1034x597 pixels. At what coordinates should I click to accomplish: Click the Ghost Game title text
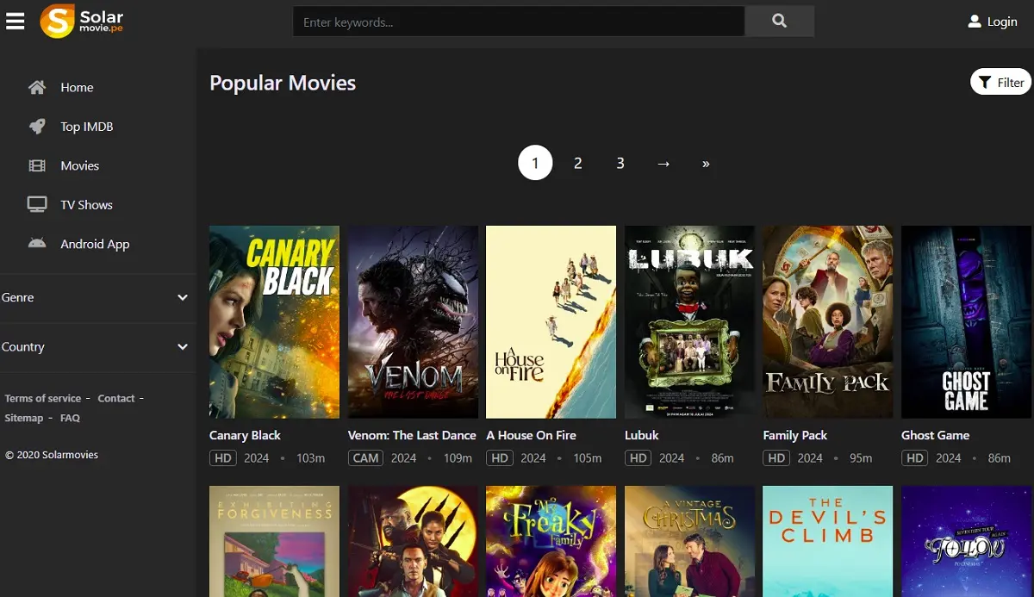(935, 435)
